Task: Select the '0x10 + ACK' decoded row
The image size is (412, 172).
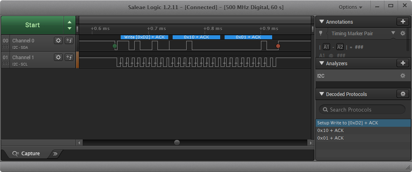Action: (363, 130)
